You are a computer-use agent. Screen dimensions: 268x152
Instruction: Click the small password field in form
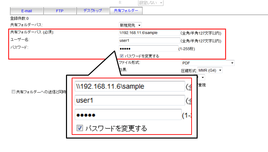tap(148, 48)
